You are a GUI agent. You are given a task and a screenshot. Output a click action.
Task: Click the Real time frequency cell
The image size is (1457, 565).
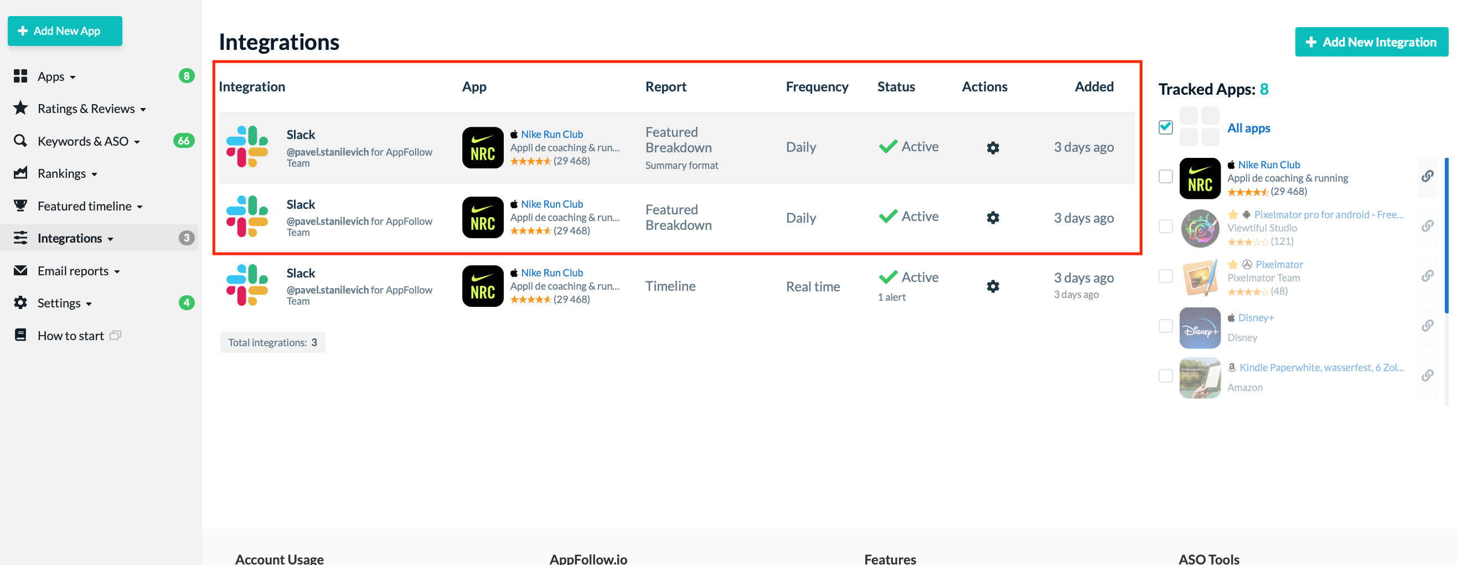(x=813, y=286)
